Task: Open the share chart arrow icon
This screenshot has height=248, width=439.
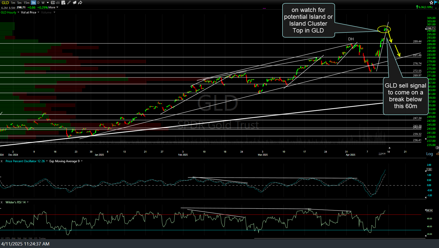Action: [x=80, y=3]
